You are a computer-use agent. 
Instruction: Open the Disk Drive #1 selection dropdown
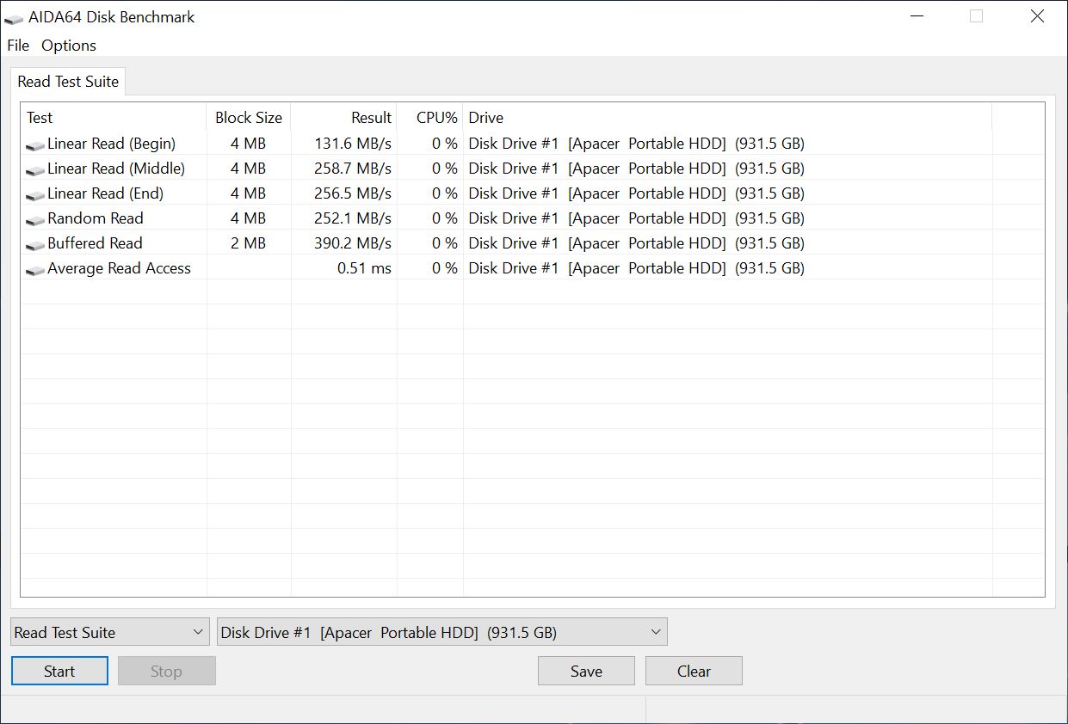(x=442, y=632)
